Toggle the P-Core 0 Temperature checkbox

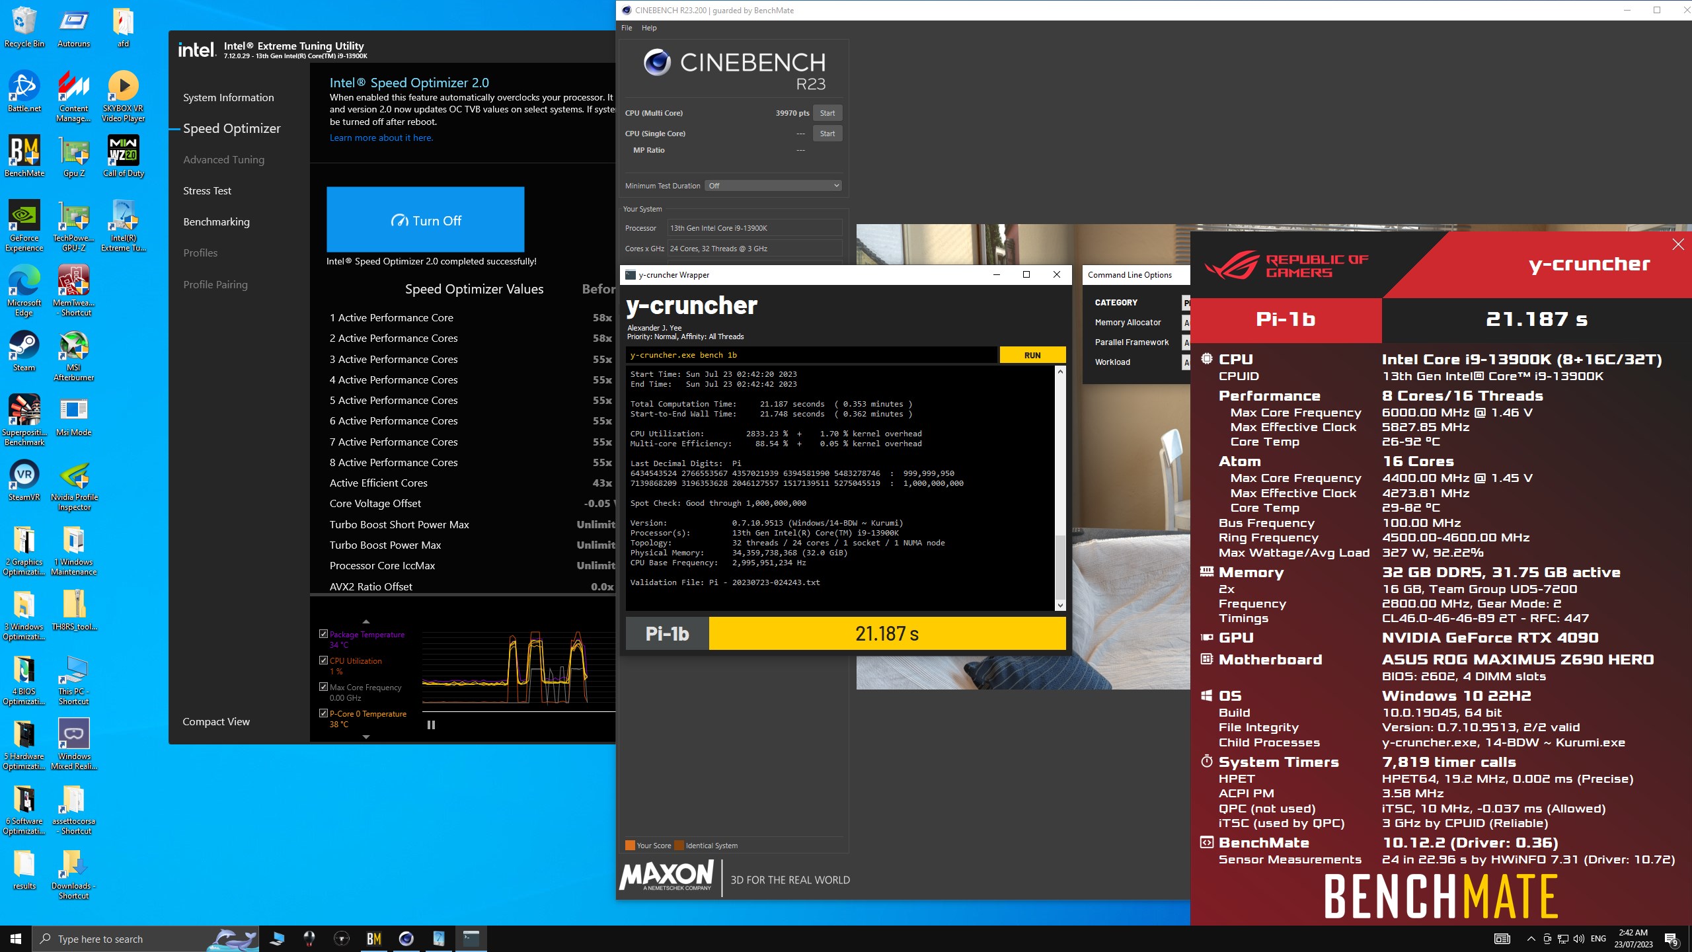click(323, 713)
